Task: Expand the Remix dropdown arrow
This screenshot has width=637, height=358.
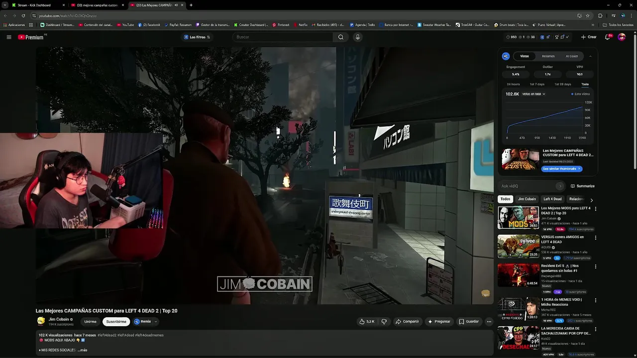Action: (x=156, y=322)
